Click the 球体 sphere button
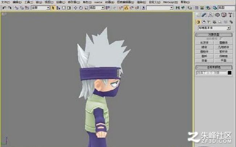The width and height of the screenshot is (236, 147). point(204,47)
